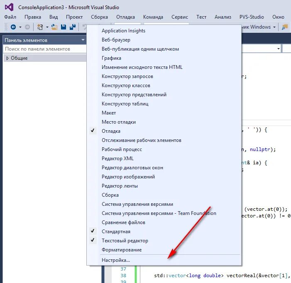Enable the Редактор ленты toolbar
291x283 pixels.
[164, 186]
